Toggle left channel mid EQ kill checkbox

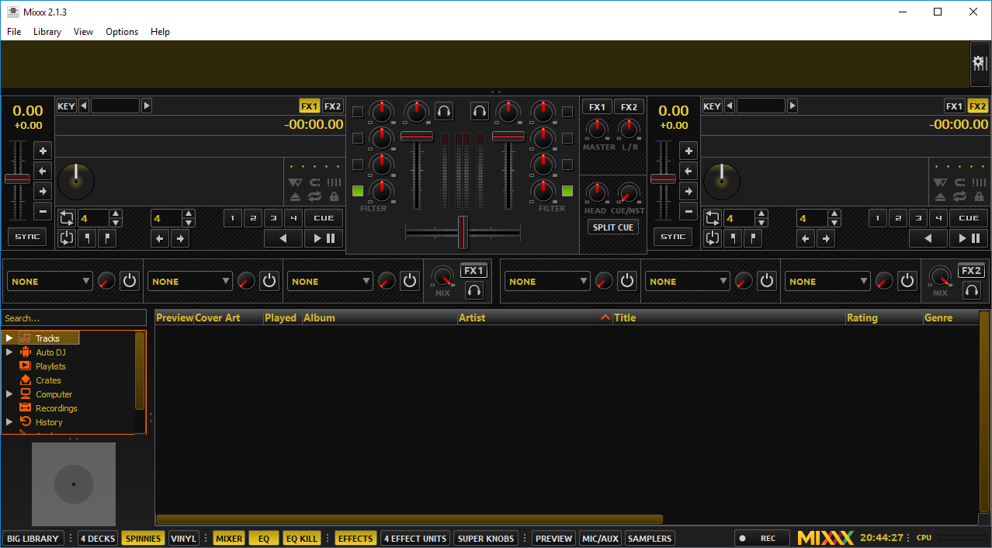358,138
